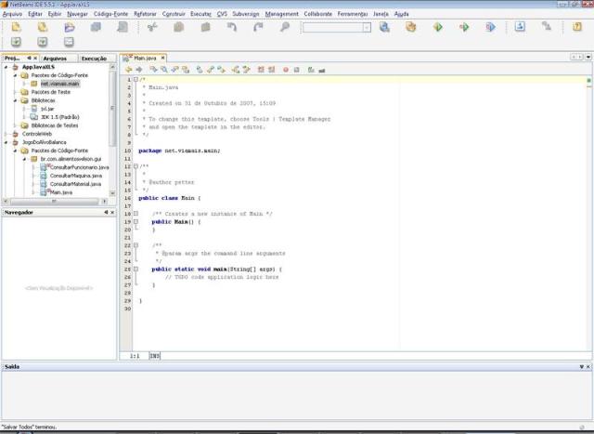Click the Undo arrow in main toolbar

point(231,28)
